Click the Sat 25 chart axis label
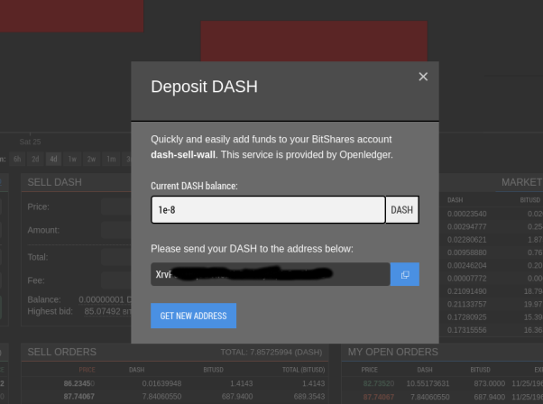 coord(30,142)
